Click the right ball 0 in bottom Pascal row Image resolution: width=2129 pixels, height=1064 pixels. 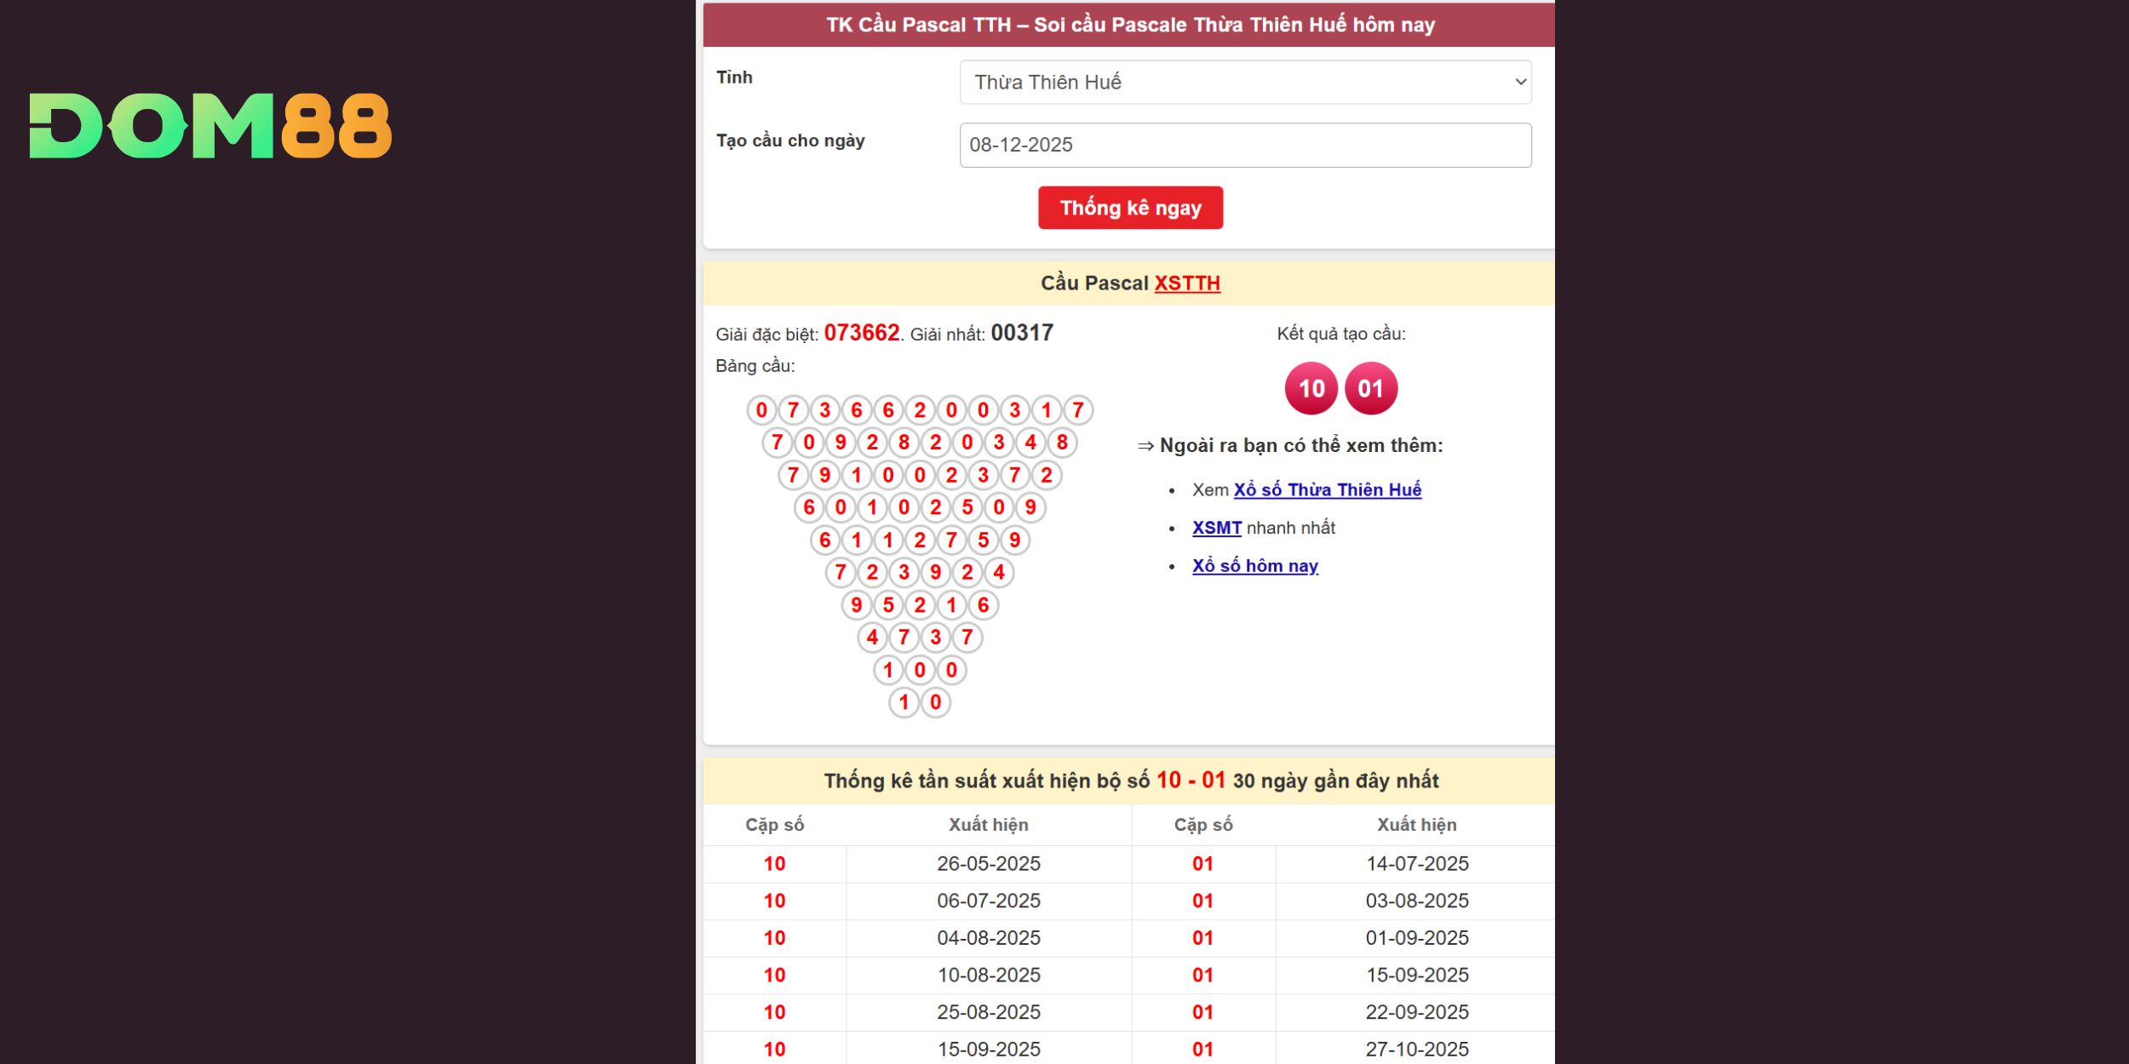935,702
